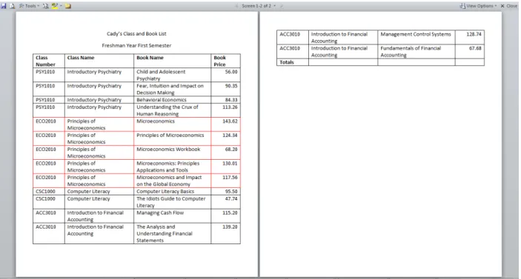Viewport: 521px width, 279px height.
Task: Click Principles of Microeconomics book name at 124.34
Action: [172, 138]
